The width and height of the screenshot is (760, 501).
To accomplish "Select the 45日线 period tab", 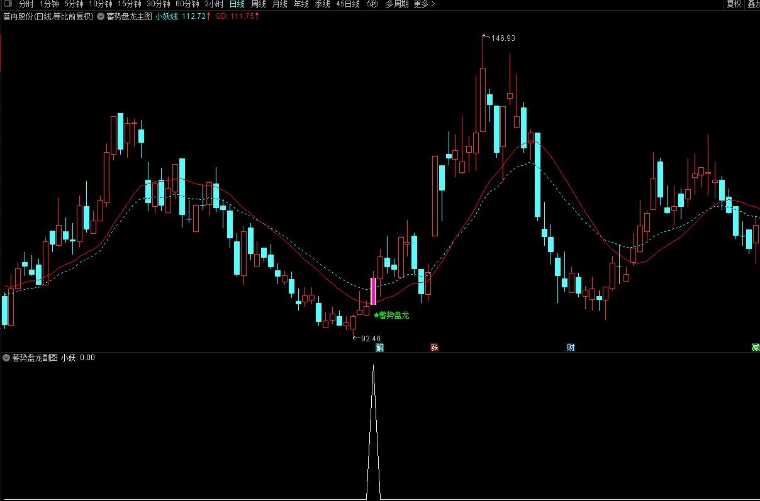I will 348,4.
